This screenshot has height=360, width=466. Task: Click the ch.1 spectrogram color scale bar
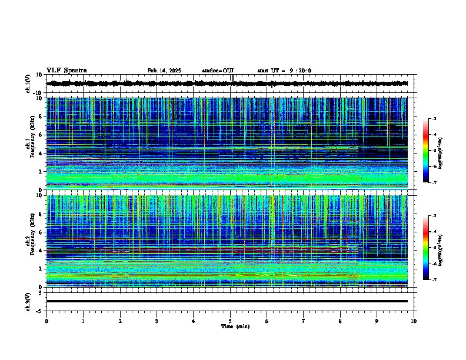[x=425, y=151]
